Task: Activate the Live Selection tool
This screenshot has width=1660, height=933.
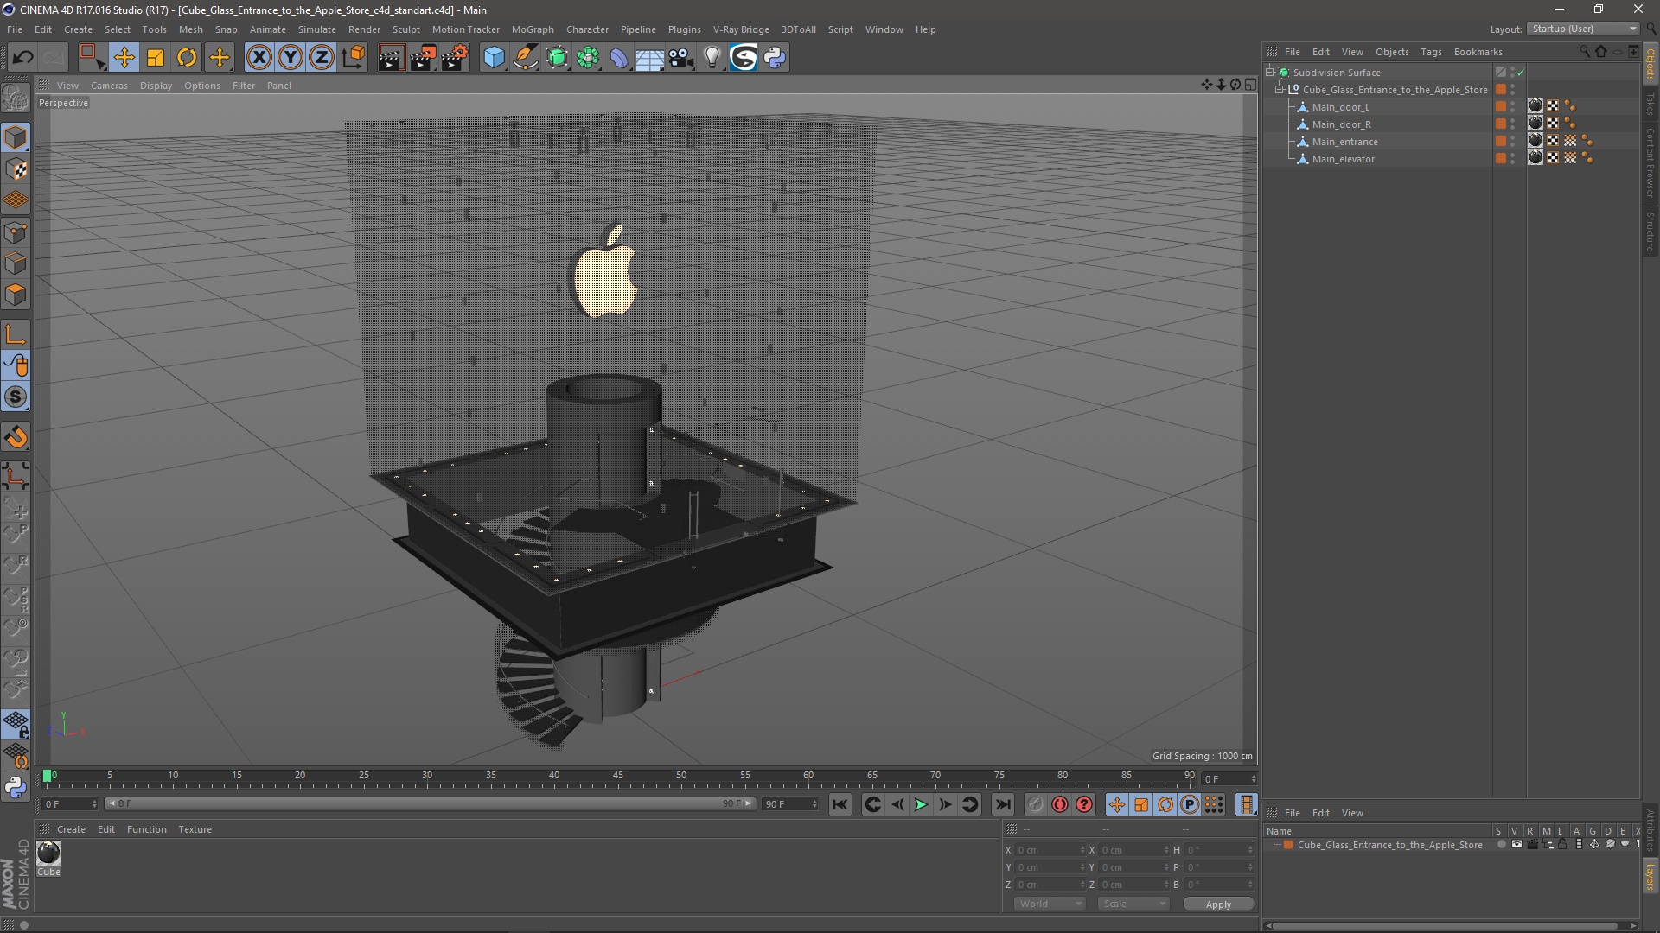Action: 91,57
